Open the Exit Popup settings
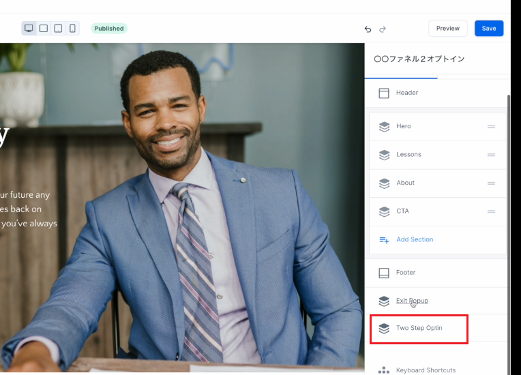This screenshot has height=375, width=521. pos(412,301)
